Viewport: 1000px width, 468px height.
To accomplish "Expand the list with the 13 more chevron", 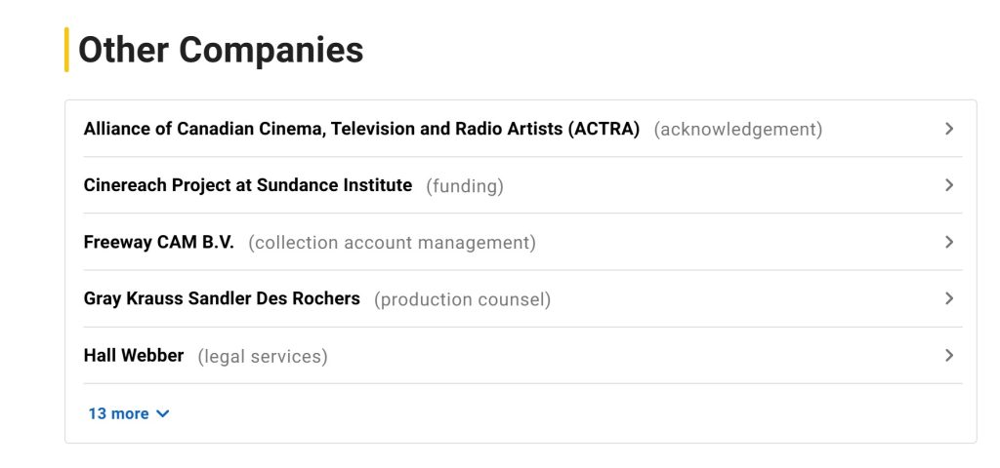I will (x=163, y=413).
